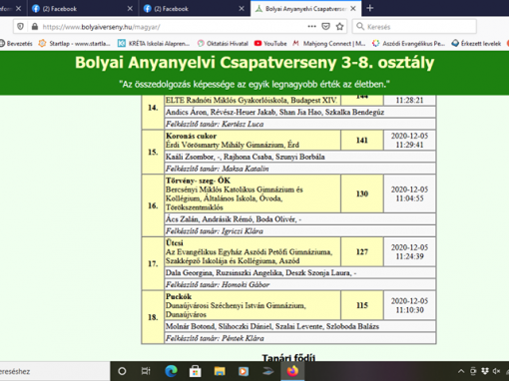Open the YouTube bookmark

(270, 44)
